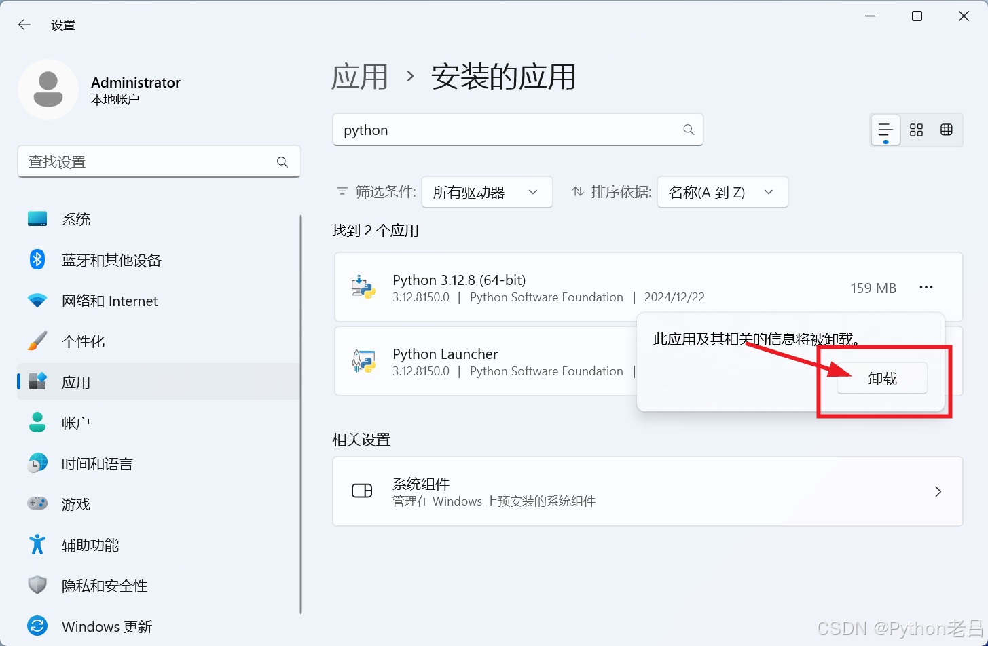Open 个性化 settings
Image resolution: width=988 pixels, height=646 pixels.
pos(158,341)
